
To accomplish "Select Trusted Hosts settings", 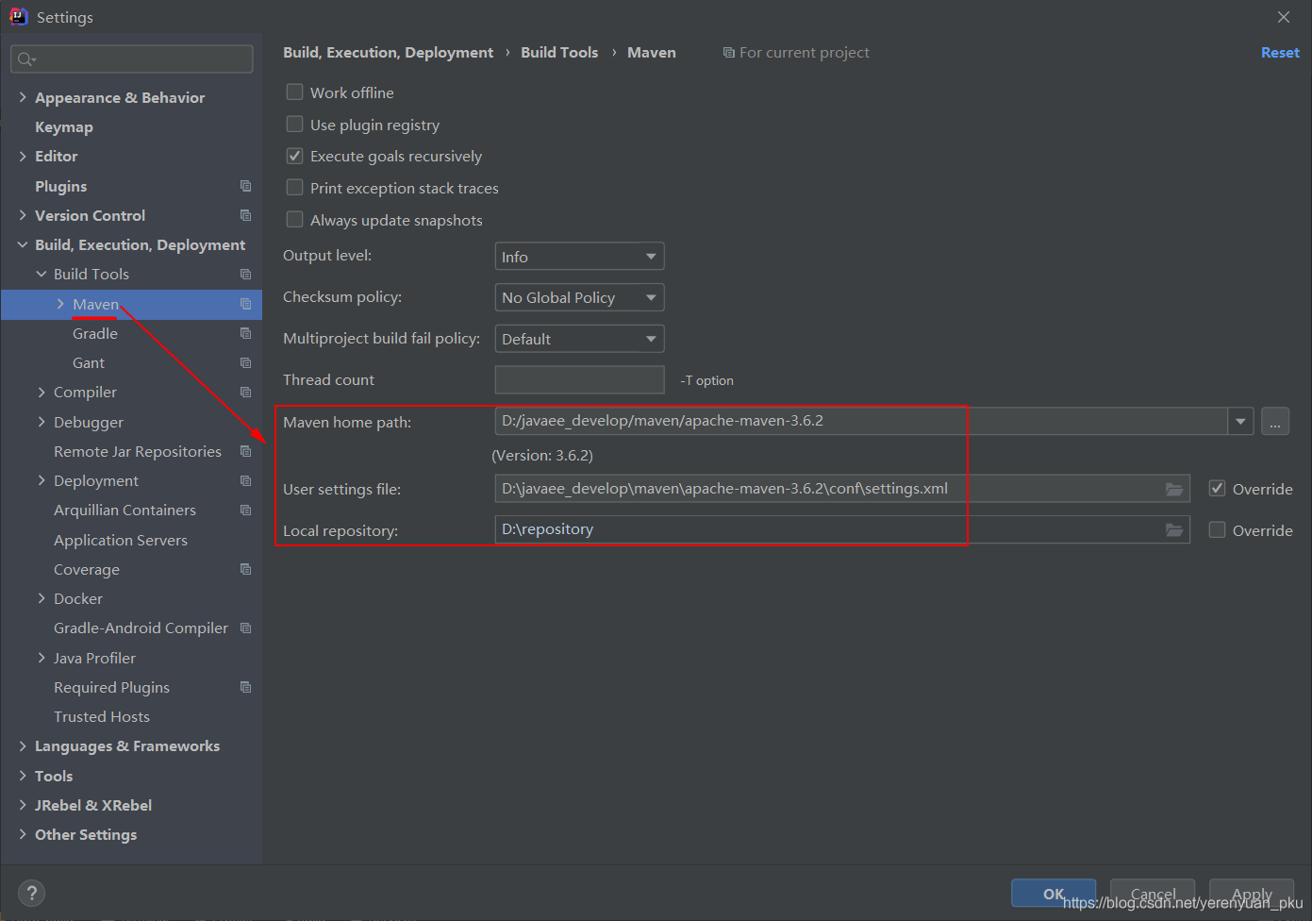I will 102,716.
